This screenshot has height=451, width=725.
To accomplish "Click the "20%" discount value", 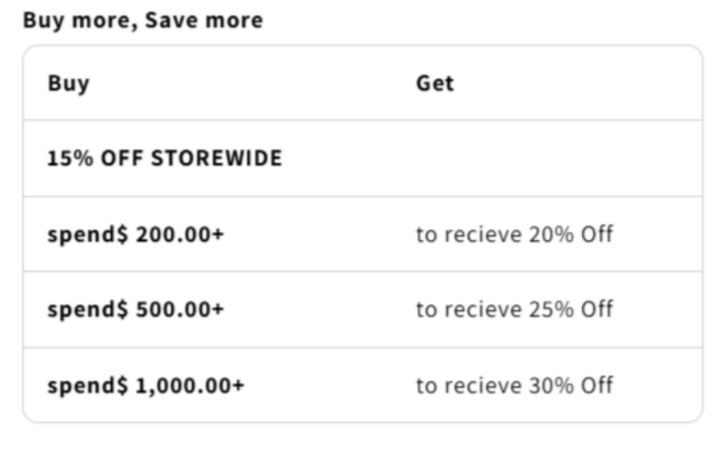I will click(551, 234).
